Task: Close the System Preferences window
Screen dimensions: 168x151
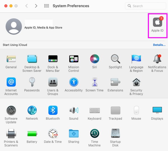Action: tap(6, 6)
